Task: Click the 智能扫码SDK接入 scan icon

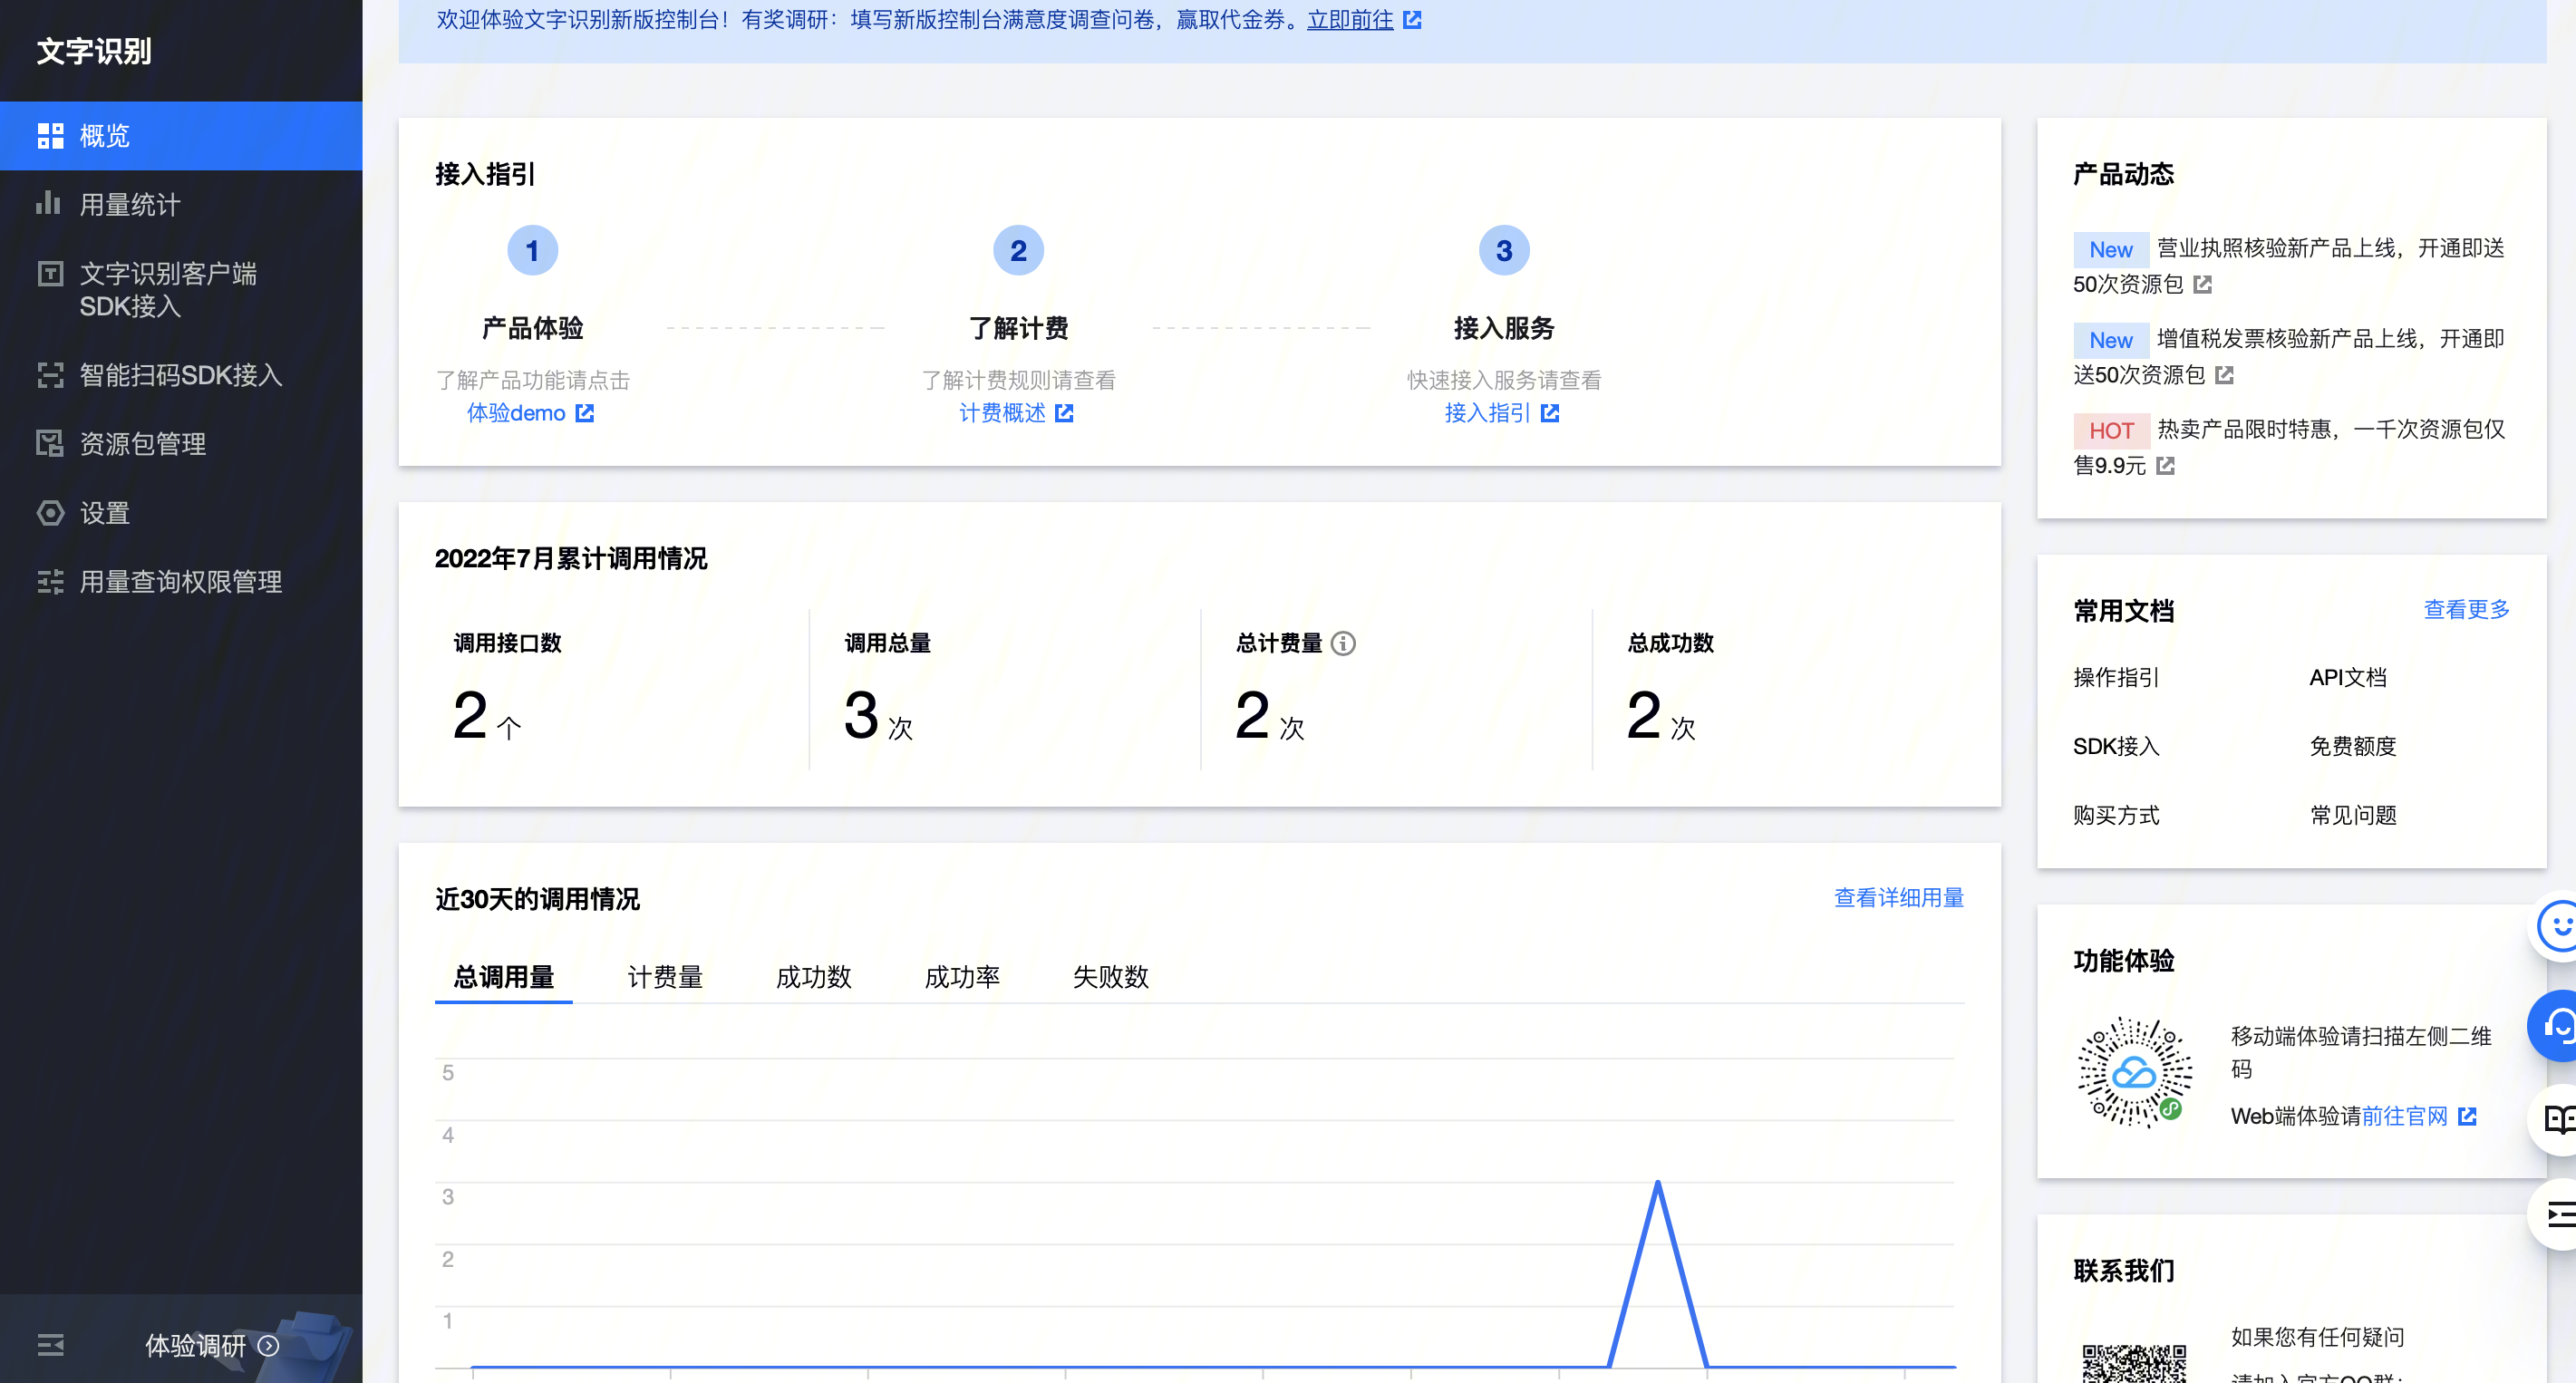Action: [50, 375]
